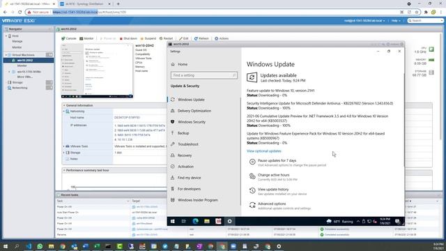Open File Explorer in VM taskbar
446x251 pixels.
pos(207,221)
